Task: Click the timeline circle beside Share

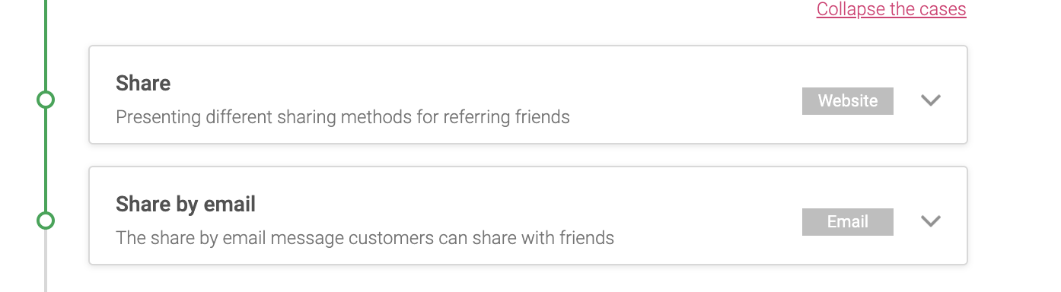Action: (46, 100)
